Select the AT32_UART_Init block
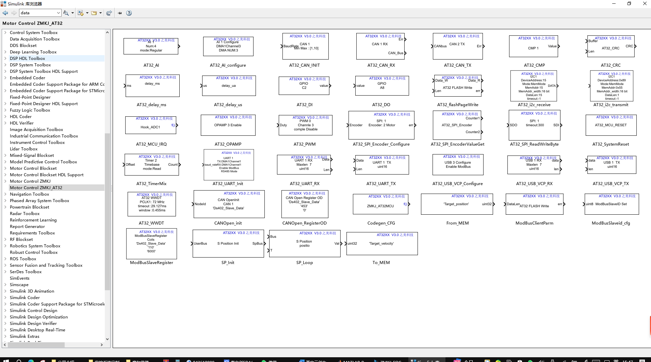651x362 pixels. (229, 165)
